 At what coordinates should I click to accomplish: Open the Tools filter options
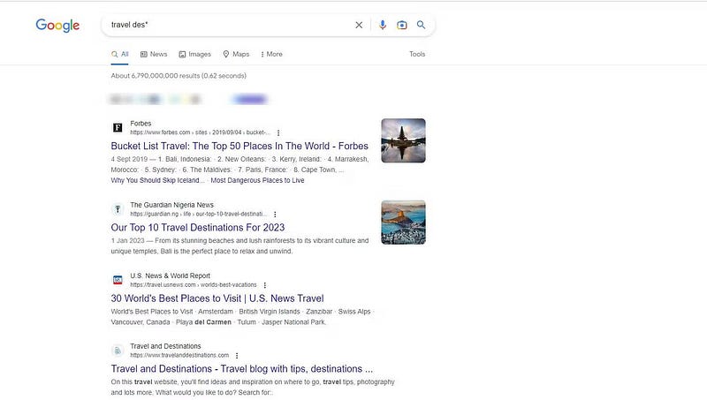[417, 54]
